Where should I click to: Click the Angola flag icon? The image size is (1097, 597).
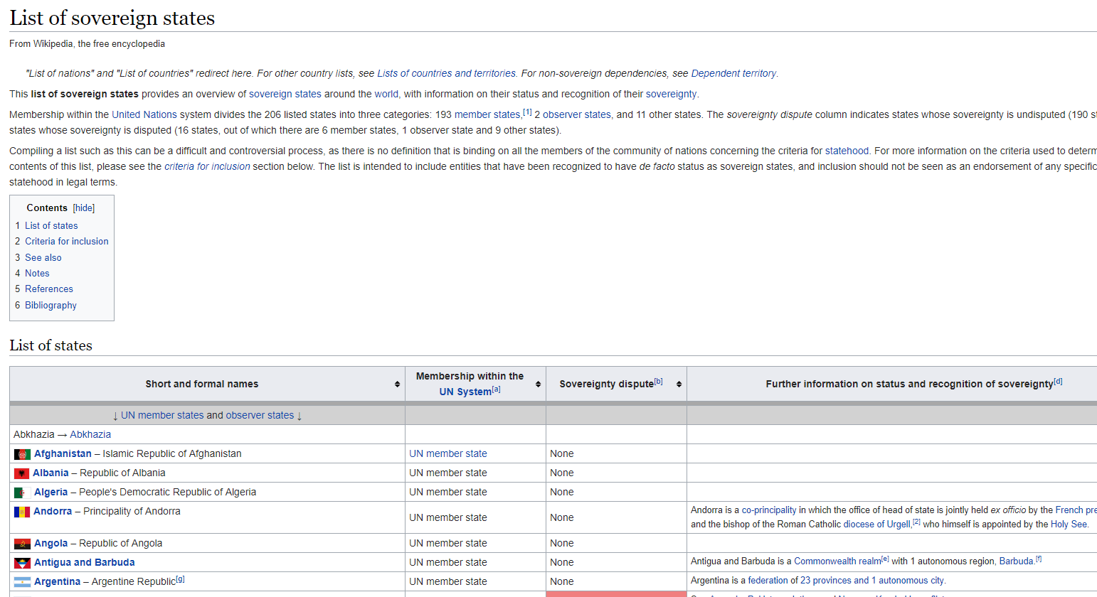pos(22,544)
